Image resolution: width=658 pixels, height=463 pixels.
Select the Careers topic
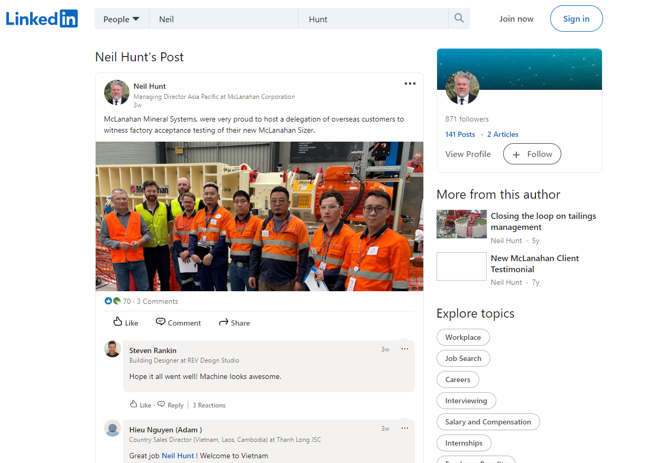click(458, 379)
